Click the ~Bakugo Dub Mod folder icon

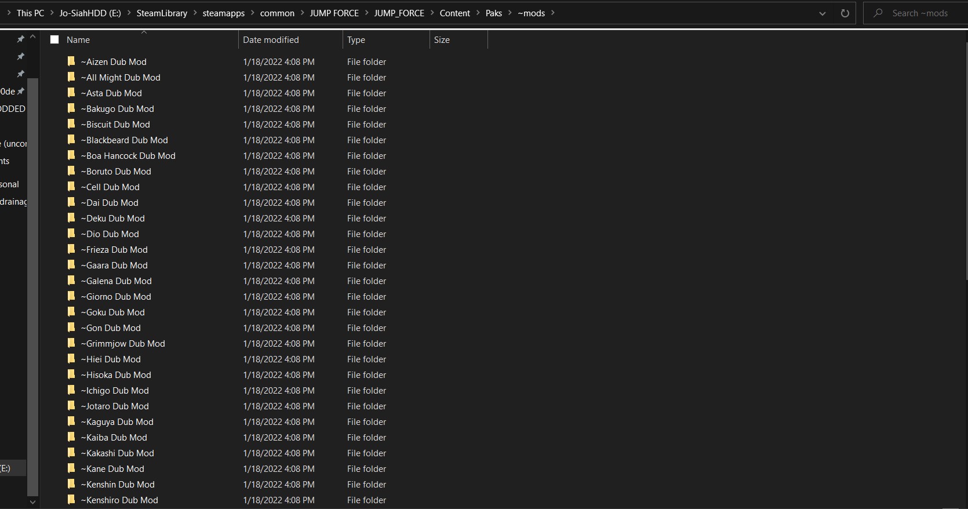71,108
